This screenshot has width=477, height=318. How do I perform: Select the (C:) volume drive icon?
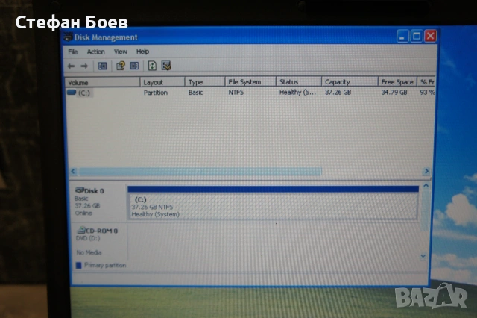tap(72, 92)
